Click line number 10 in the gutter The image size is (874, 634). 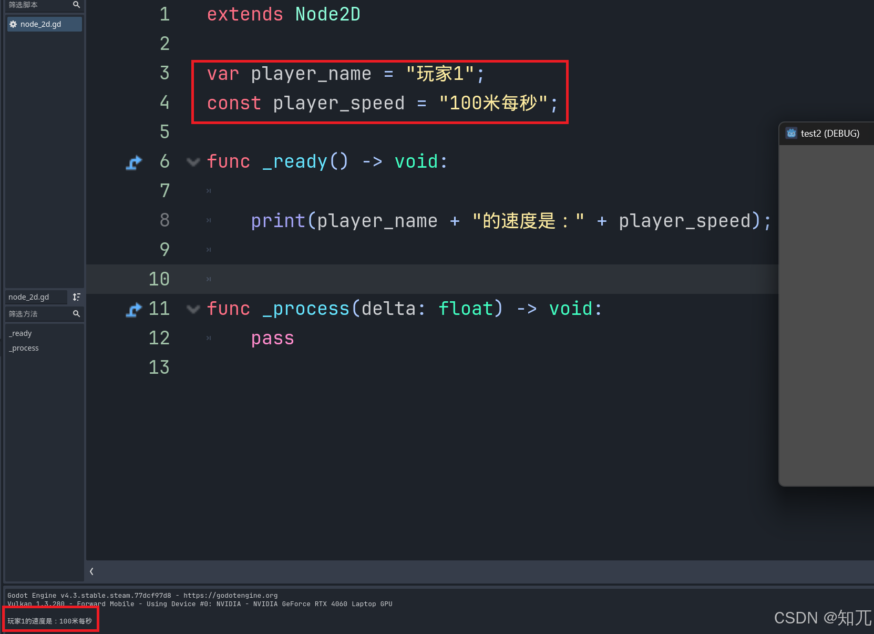(x=159, y=279)
